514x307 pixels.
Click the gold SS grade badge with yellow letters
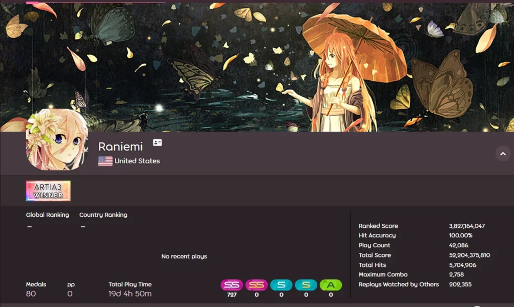pyautogui.click(x=256, y=285)
